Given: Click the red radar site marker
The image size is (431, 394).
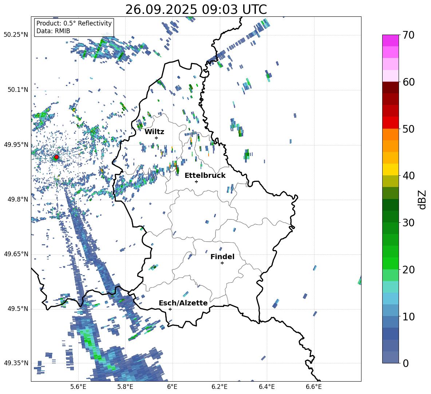Looking at the screenshot, I should pos(56,157).
